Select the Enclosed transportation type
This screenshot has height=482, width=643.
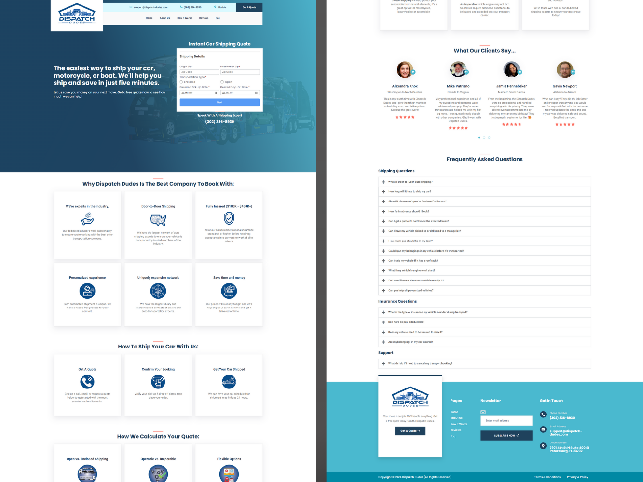click(x=181, y=82)
